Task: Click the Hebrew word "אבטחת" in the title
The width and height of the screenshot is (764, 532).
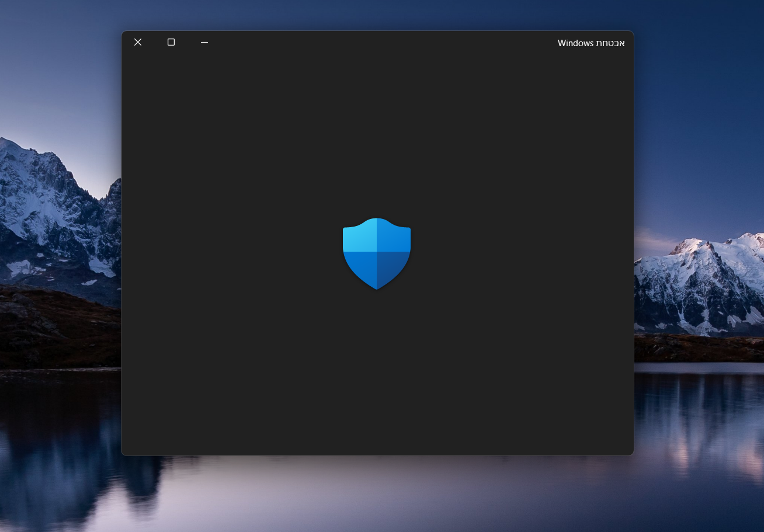Action: (x=611, y=43)
